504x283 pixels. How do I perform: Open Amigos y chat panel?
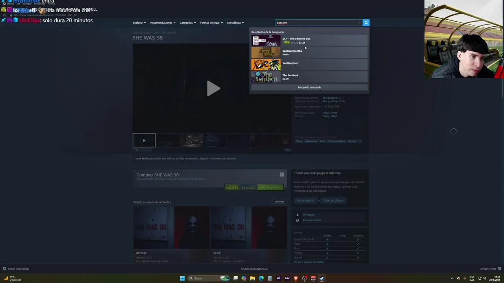490,269
